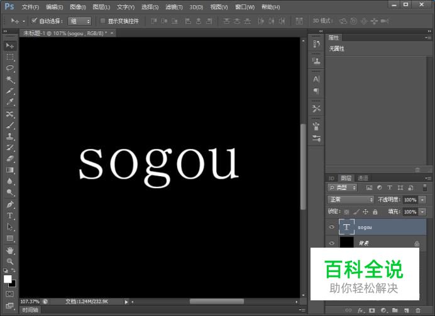
Task: Click the delete layer trash icon
Action: coord(418,310)
